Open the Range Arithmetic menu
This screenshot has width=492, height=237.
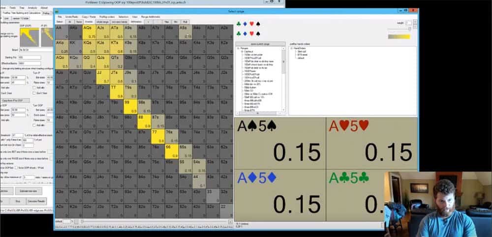(151, 17)
